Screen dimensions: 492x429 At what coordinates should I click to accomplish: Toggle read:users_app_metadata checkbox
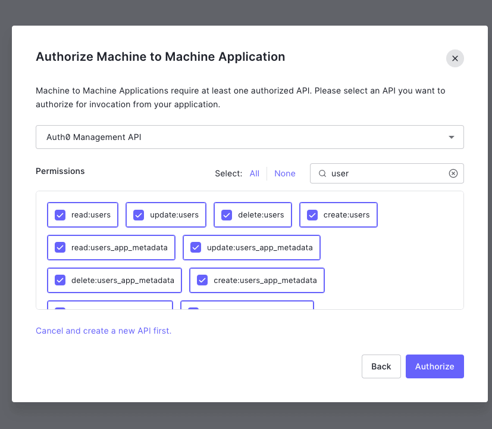[60, 248]
